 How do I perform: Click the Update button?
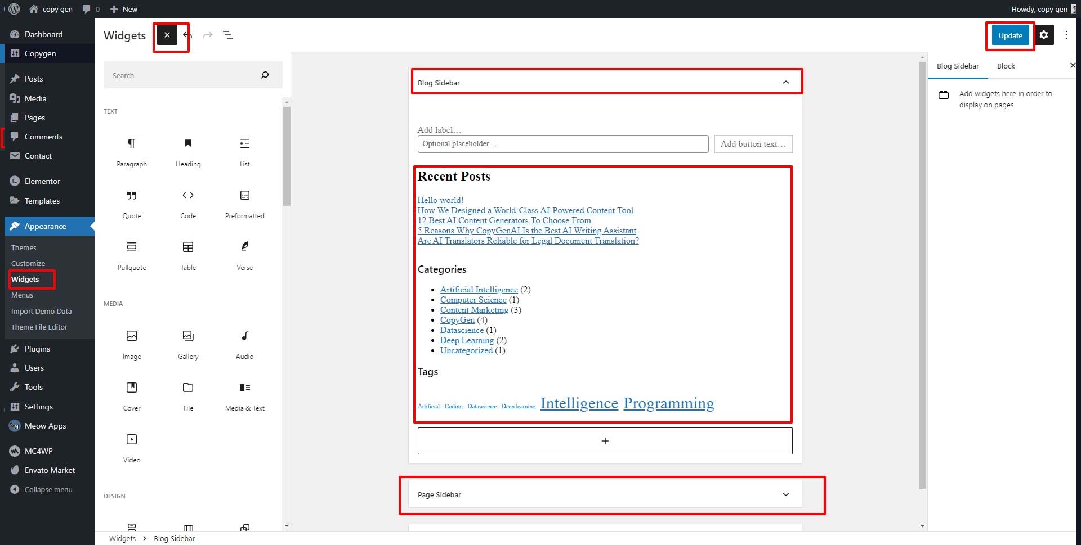[x=1010, y=35]
